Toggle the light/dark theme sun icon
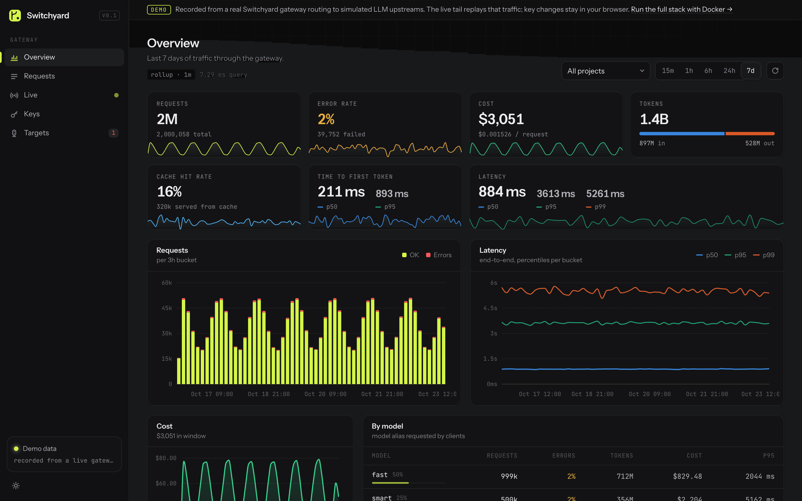Image resolution: width=802 pixels, height=501 pixels. coord(16,486)
